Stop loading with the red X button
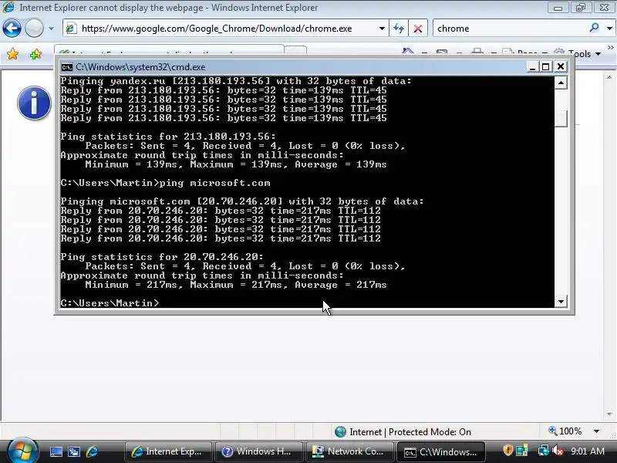The height and width of the screenshot is (463, 617). tap(418, 29)
